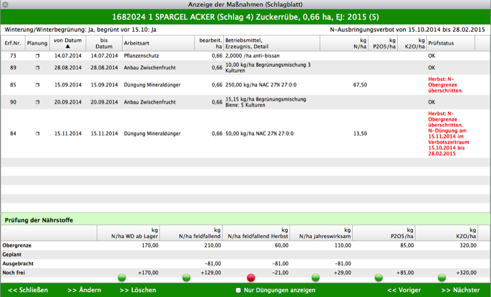Click '10,00 kg/ha Begrünungsmischung 3 Kulturen'

(x=268, y=67)
